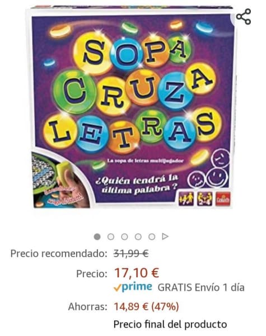Image resolution: width=266 pixels, height=336 pixels.
Task: Select the second image carousel dot
Action: click(111, 237)
